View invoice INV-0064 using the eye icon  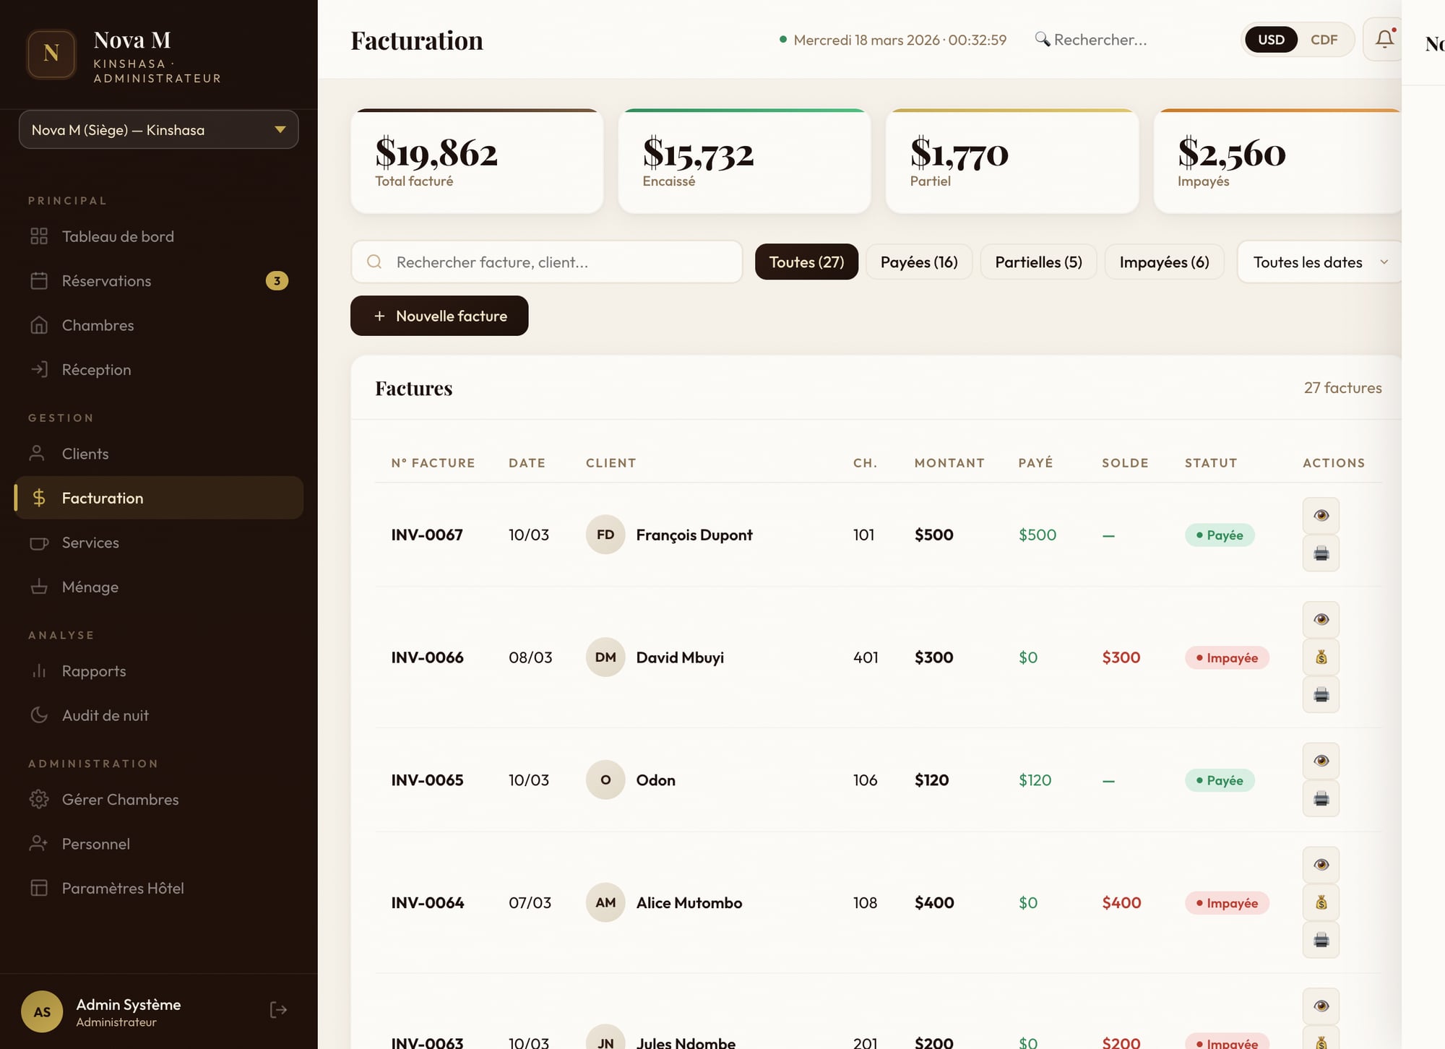pyautogui.click(x=1321, y=865)
